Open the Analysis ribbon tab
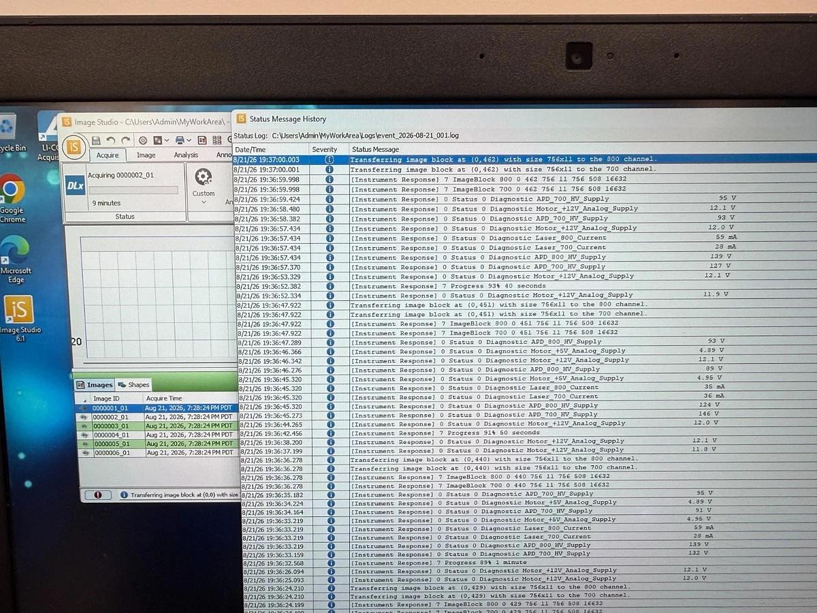The image size is (817, 613). pos(186,155)
